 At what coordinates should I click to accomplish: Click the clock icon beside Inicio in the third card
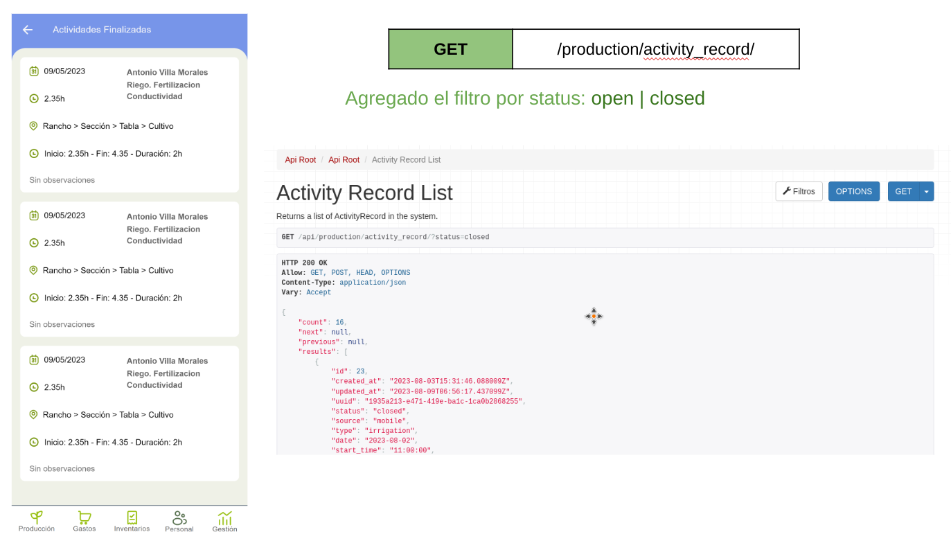tap(34, 442)
